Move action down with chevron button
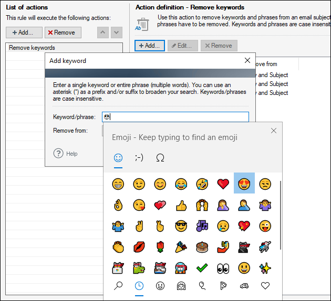Image resolution: width=331 pixels, height=301 pixels. coord(117,33)
